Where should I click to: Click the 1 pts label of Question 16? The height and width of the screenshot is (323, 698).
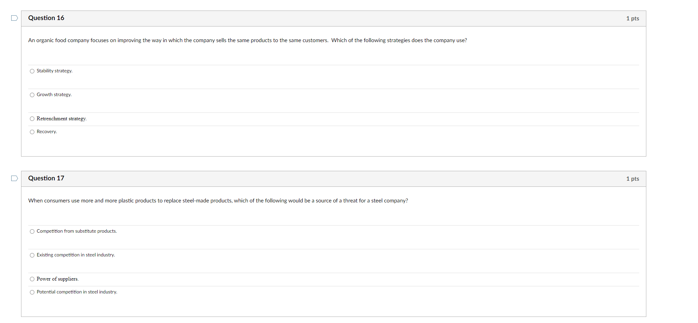pyautogui.click(x=632, y=18)
